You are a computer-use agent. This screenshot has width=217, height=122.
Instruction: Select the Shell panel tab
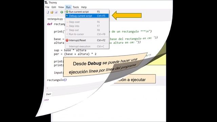click(x=48, y=94)
